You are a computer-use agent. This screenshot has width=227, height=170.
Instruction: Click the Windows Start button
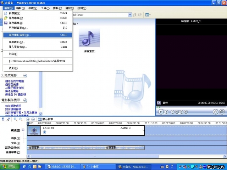point(10,167)
